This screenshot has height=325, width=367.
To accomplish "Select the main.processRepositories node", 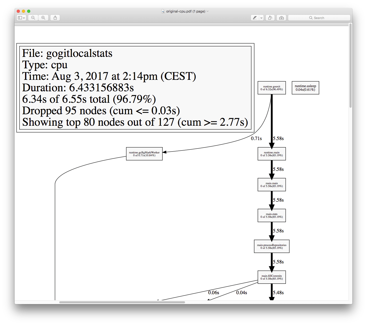I will pos(271,246).
